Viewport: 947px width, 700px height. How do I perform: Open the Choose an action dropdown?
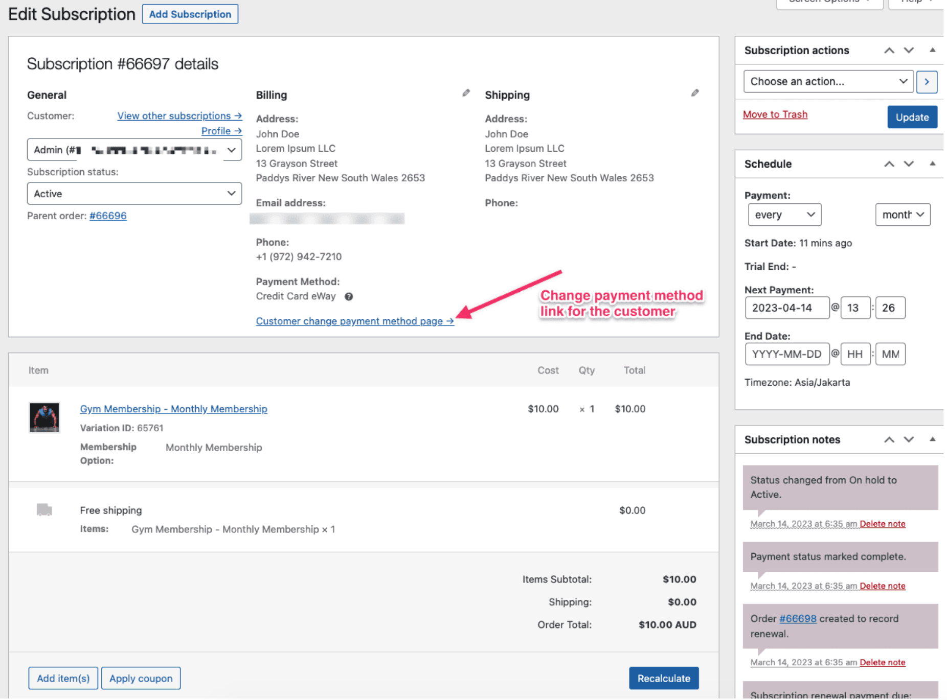coord(828,81)
